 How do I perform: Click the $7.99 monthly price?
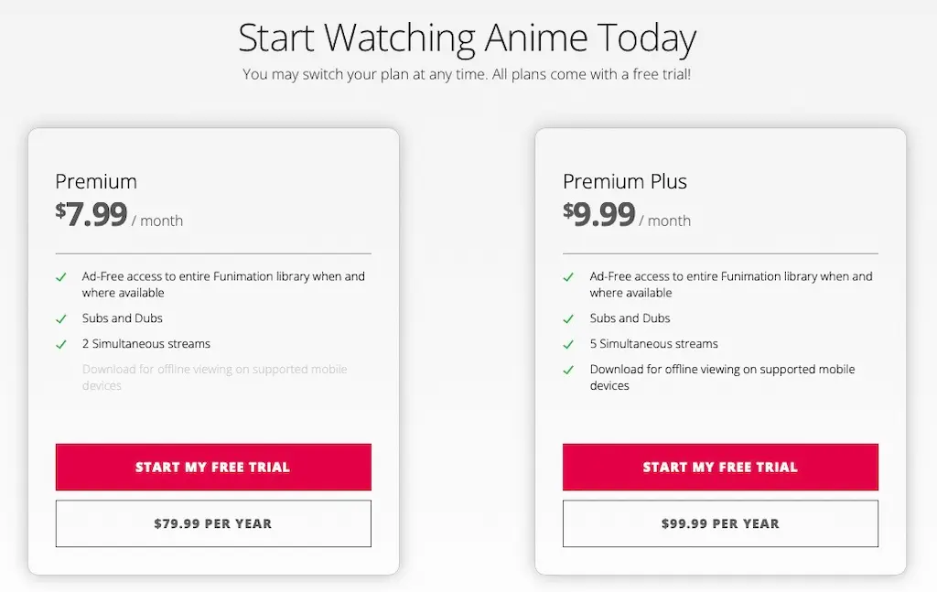(x=92, y=214)
